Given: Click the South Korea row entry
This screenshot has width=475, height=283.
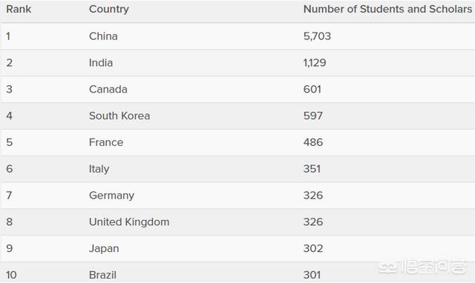Looking at the screenshot, I should 119,116.
